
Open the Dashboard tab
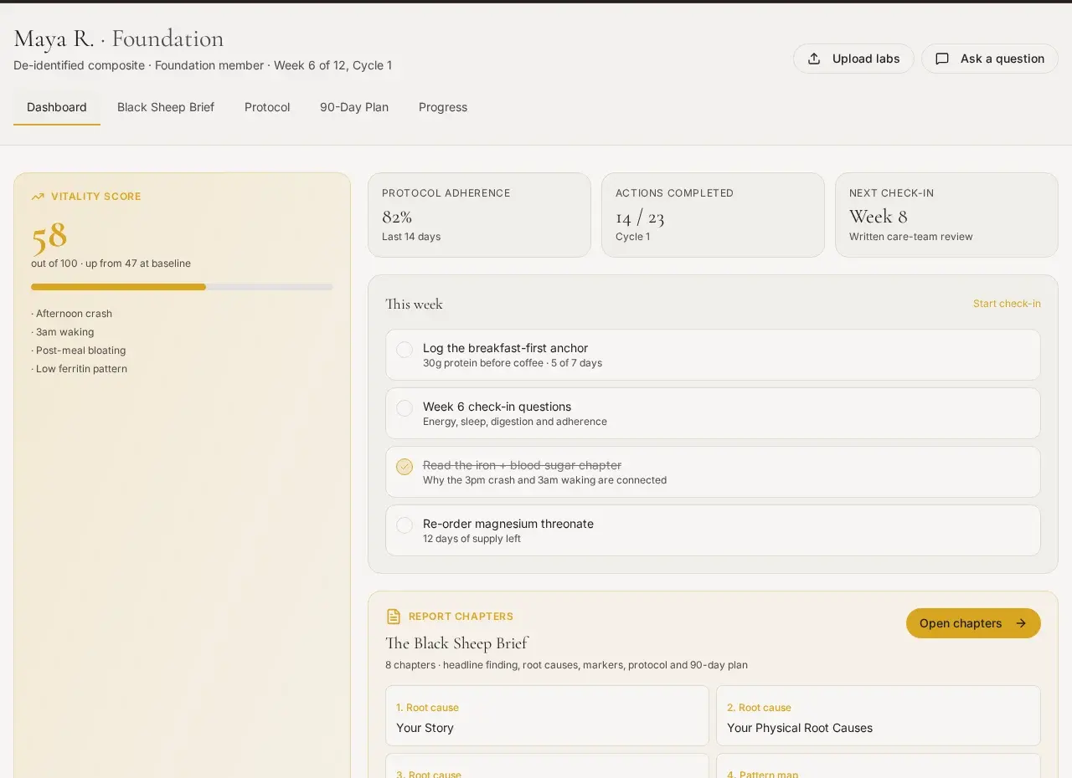57,107
